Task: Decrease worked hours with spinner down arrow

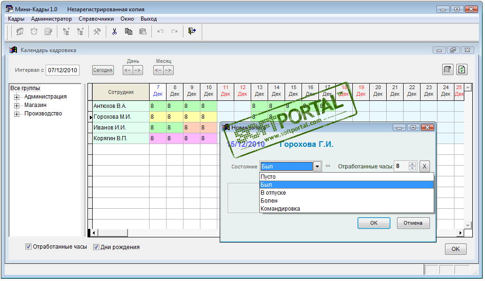Action: click(412, 168)
